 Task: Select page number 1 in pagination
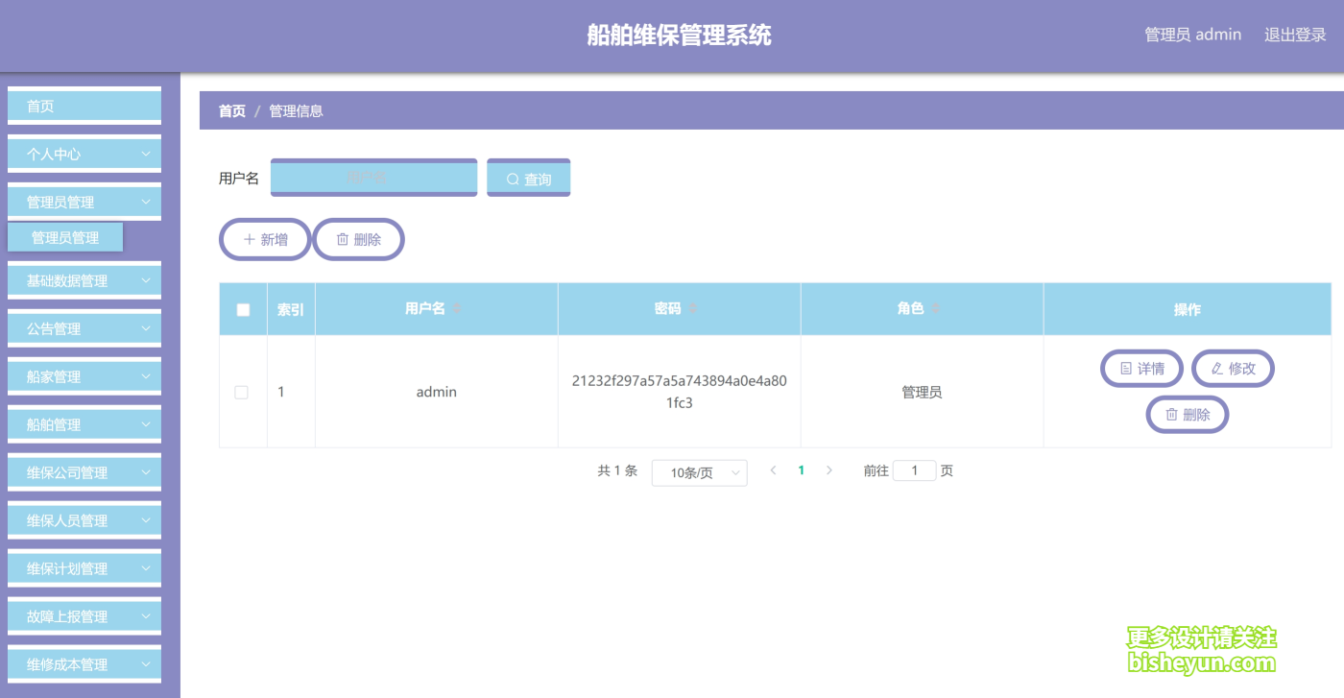tap(802, 470)
